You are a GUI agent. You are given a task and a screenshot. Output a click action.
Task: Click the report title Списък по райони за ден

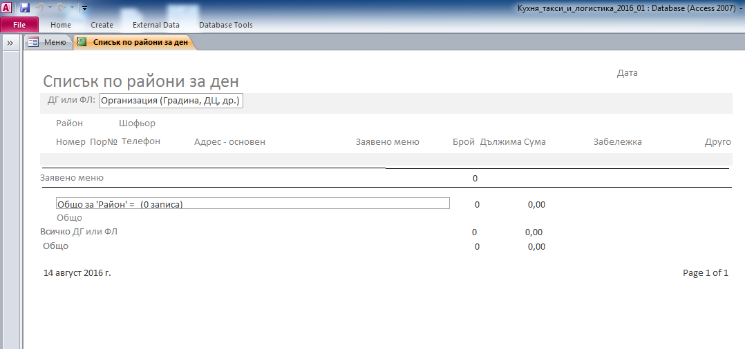coord(141,81)
